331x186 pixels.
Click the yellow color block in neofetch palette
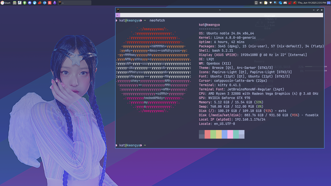coord(219,134)
